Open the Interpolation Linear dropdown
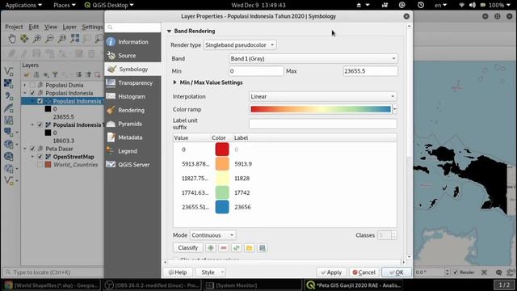 (x=323, y=96)
